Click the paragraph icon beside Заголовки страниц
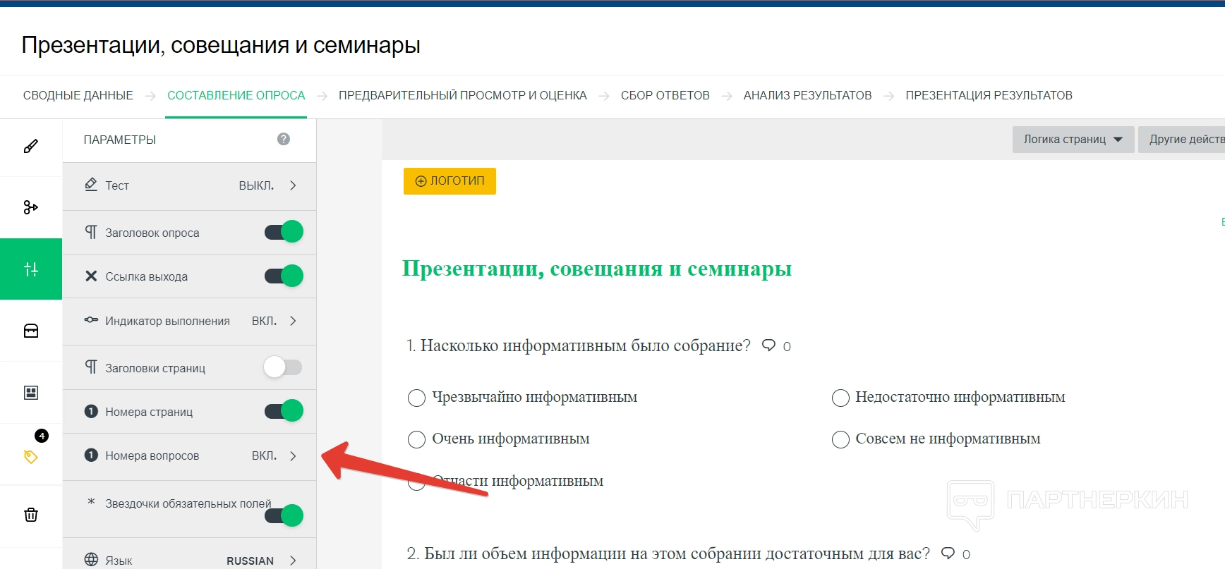This screenshot has width=1225, height=569. [91, 367]
